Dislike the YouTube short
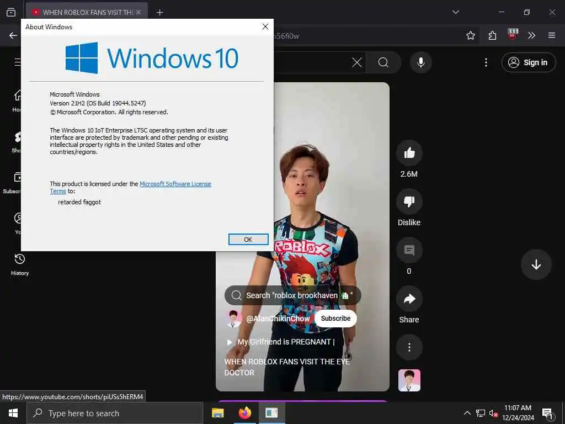This screenshot has height=424, width=565. tap(409, 202)
